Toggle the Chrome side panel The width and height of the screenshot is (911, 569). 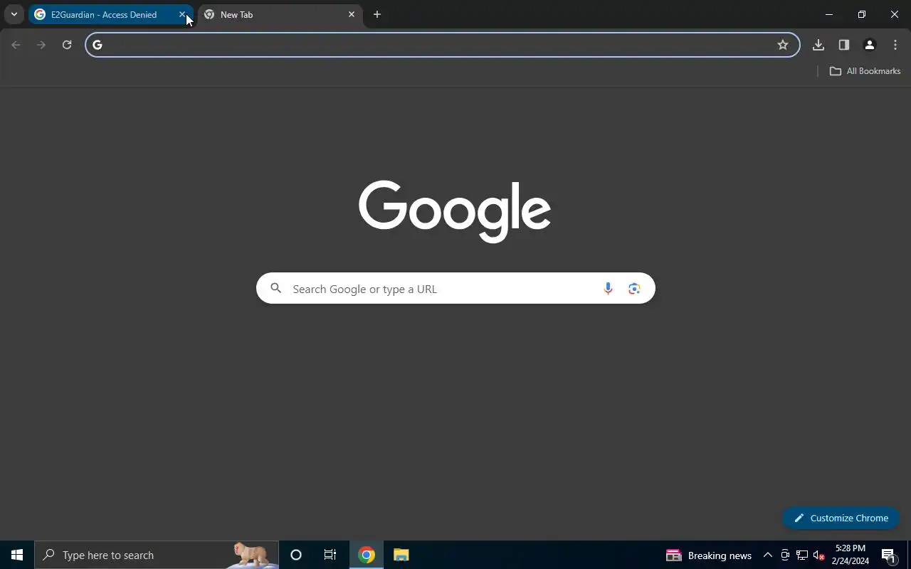[844, 45]
